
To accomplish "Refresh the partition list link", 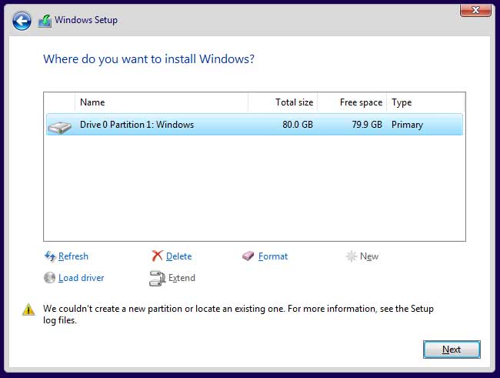I will [x=73, y=256].
